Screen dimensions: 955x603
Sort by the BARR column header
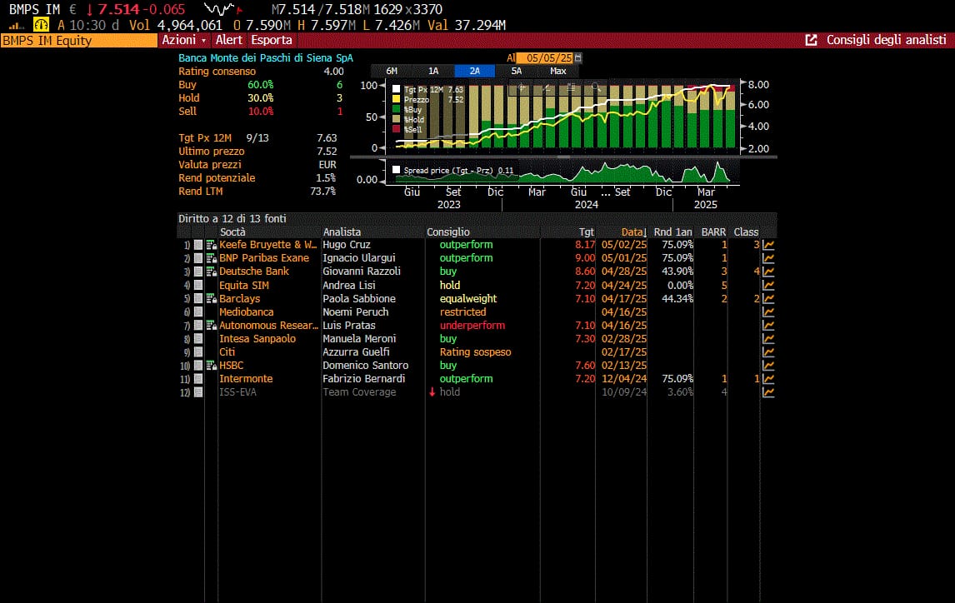713,232
